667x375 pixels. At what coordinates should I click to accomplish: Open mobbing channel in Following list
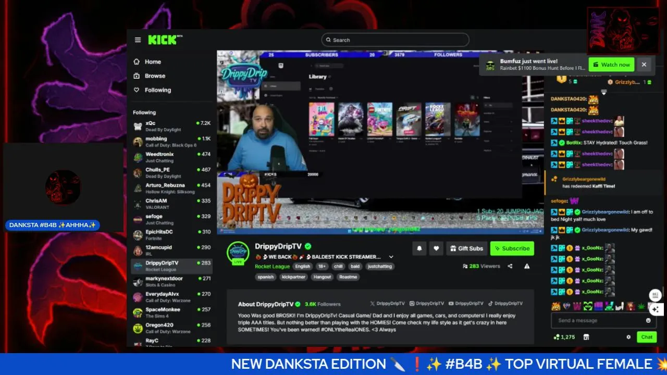point(171,142)
